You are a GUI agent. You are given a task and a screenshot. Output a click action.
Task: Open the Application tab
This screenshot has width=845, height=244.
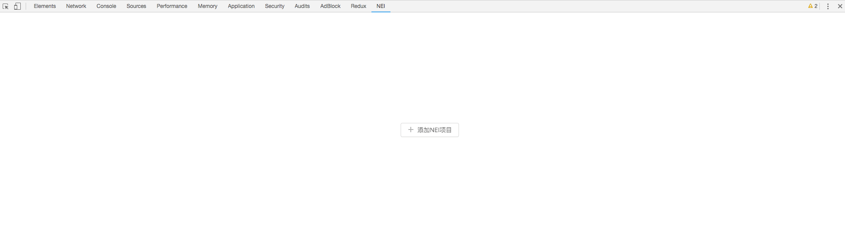point(241,6)
